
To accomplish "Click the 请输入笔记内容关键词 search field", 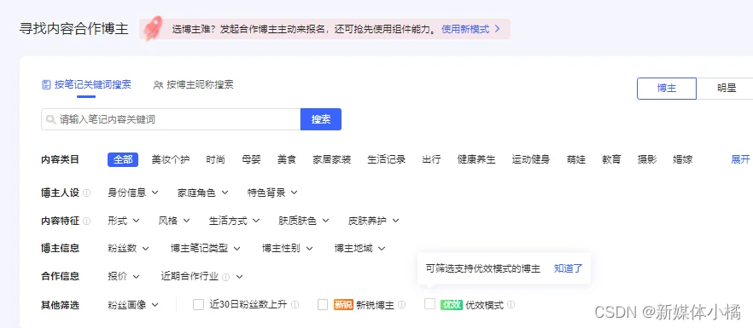I will pos(171,119).
